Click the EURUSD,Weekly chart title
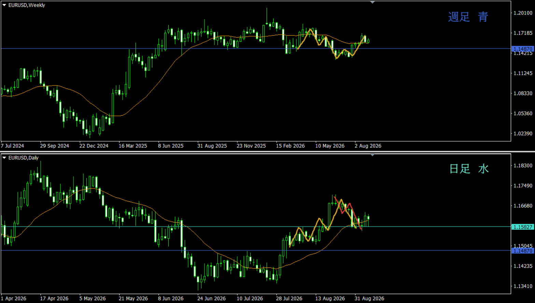 click(x=27, y=5)
